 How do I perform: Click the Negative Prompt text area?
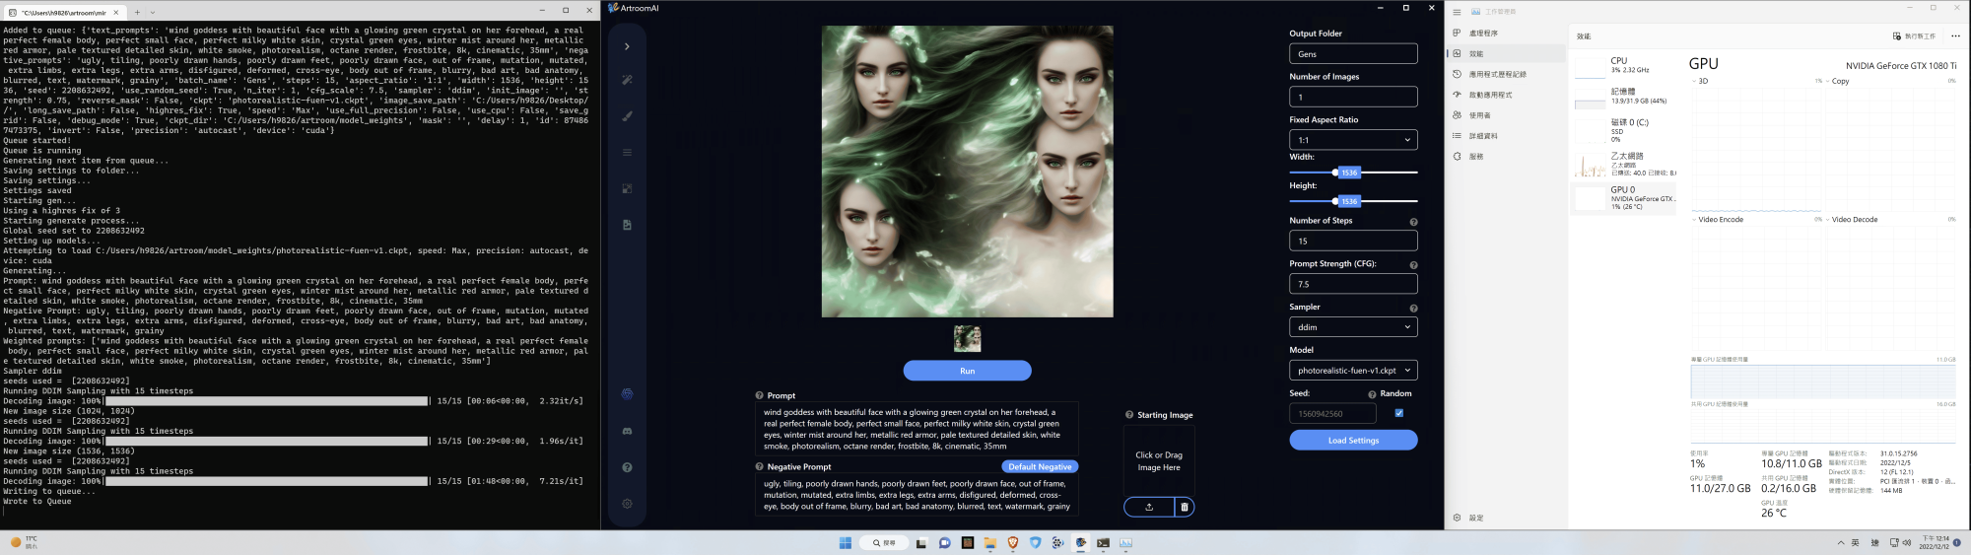(x=917, y=495)
